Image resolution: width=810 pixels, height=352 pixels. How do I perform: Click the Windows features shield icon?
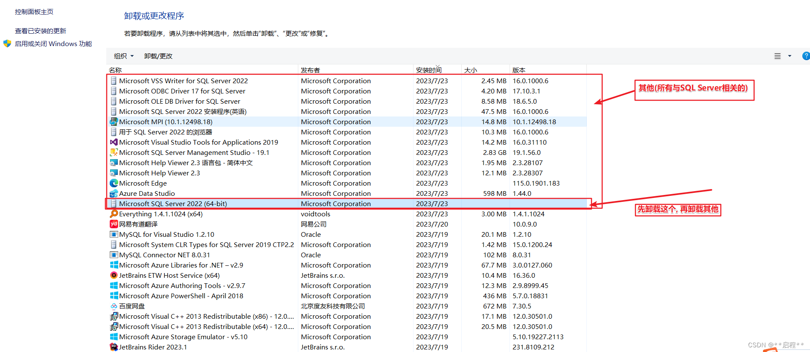[7, 44]
